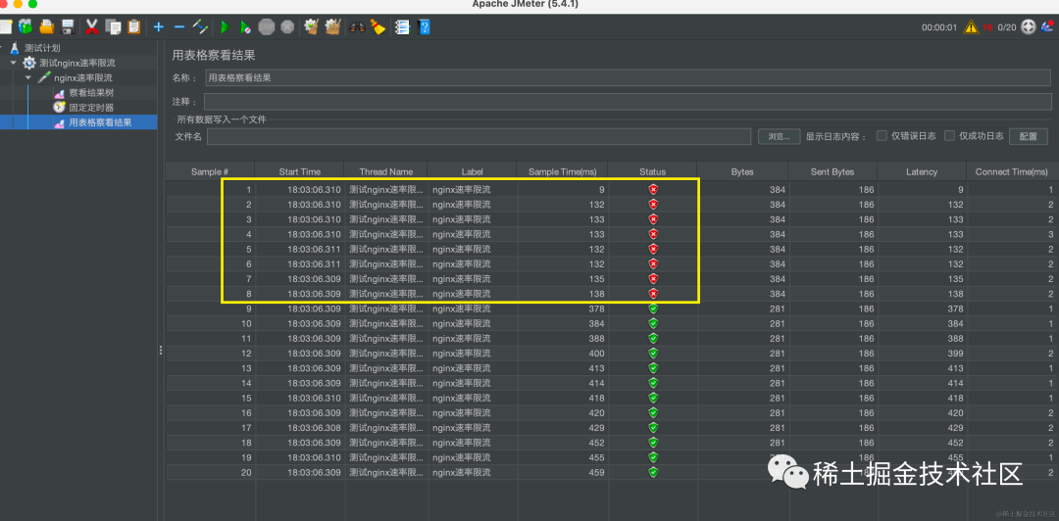The image size is (1059, 521).
Task: Click the yellow warning triangle log icon
Action: pyautogui.click(x=971, y=27)
